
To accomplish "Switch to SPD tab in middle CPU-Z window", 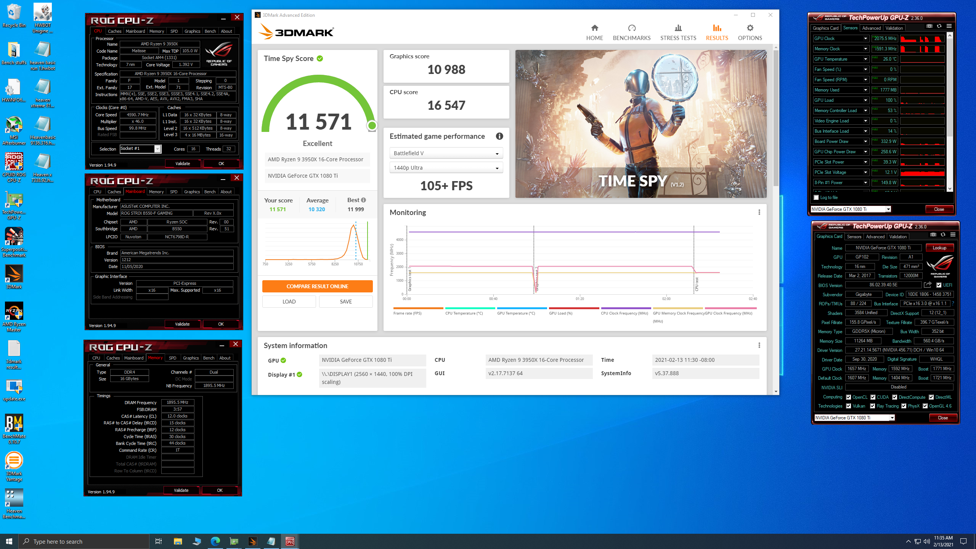I will click(x=173, y=192).
